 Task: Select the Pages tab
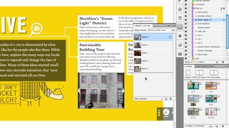click(189, 66)
